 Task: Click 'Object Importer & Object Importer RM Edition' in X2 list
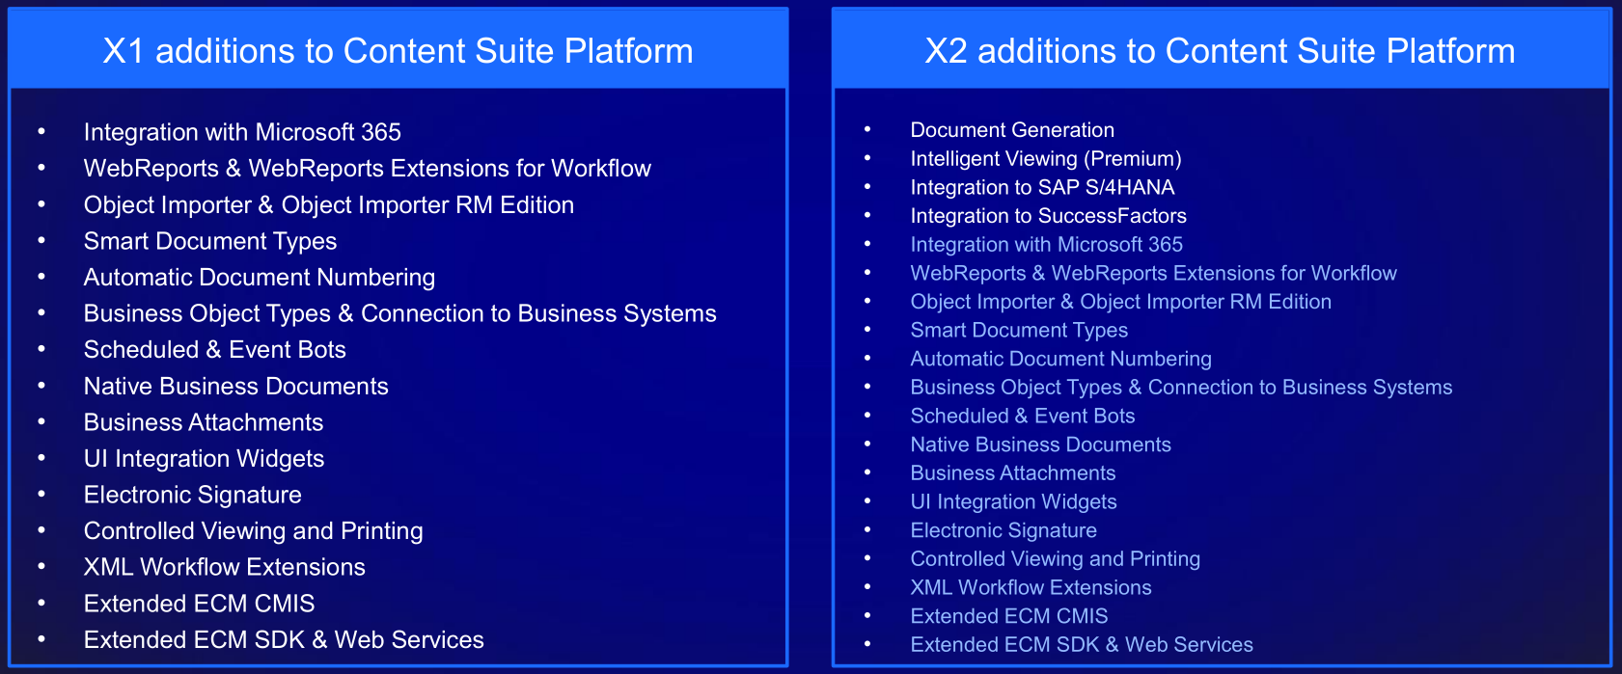[1120, 302]
